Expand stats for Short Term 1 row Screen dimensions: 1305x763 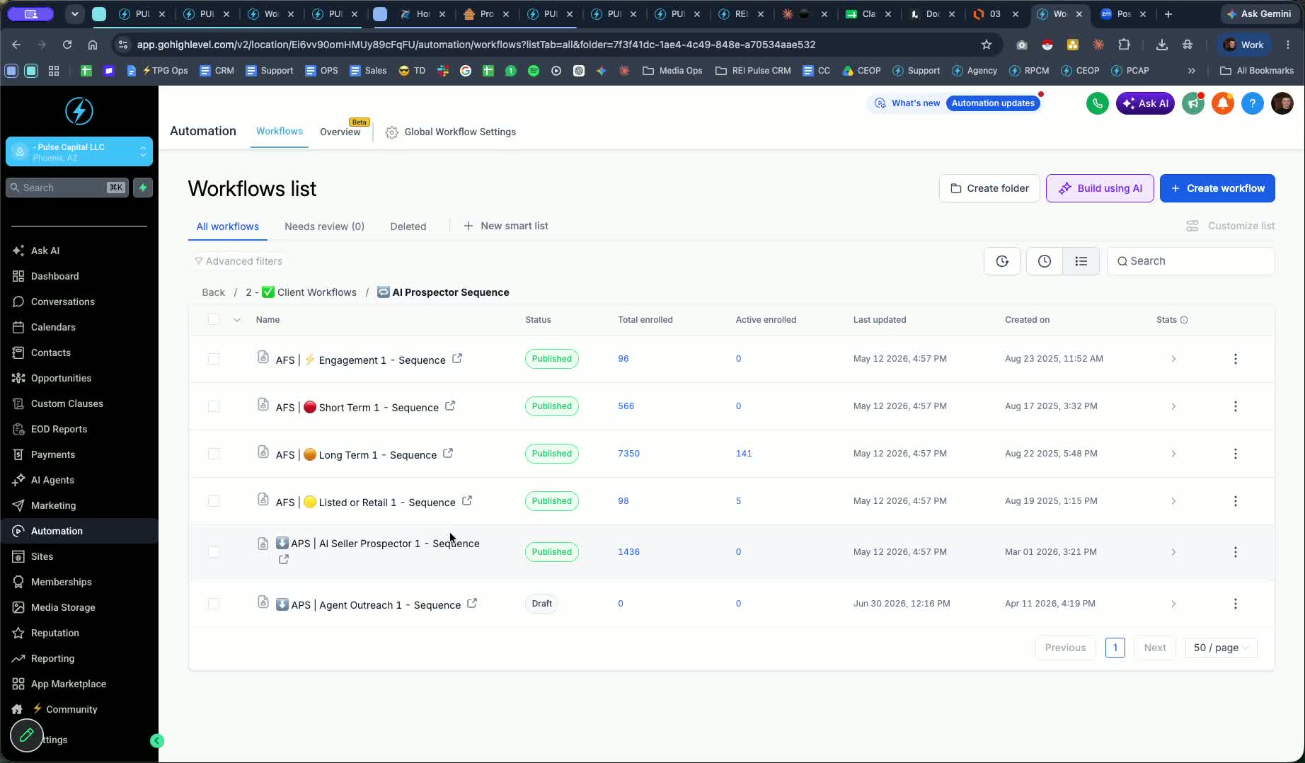(1173, 406)
